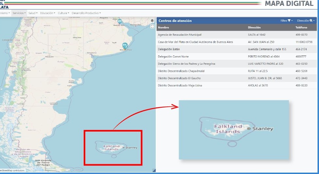Expand the Salud menu
This screenshot has height=174, width=319.
33,13
